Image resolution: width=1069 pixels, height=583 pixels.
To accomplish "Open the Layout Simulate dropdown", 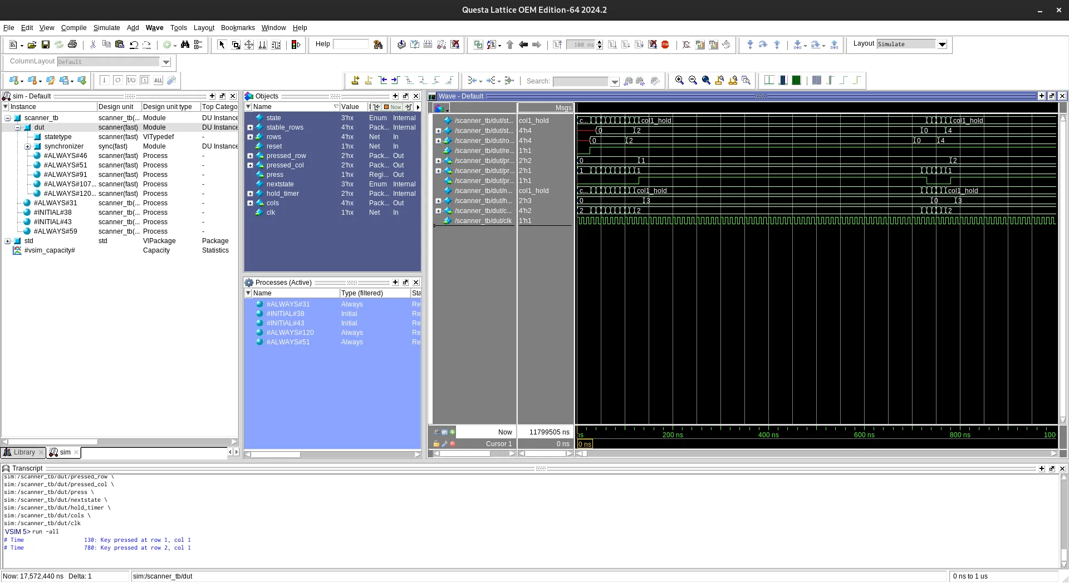I will pos(943,45).
